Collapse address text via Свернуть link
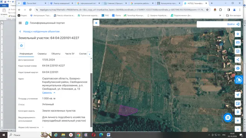Viewport: 246px width, 138px height. 47,93
